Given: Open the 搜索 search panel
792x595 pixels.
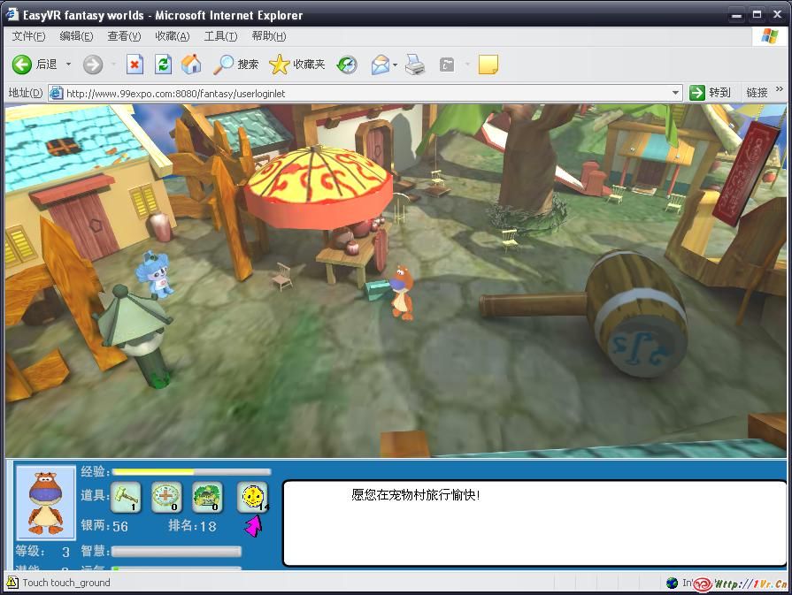Looking at the screenshot, I should click(236, 65).
